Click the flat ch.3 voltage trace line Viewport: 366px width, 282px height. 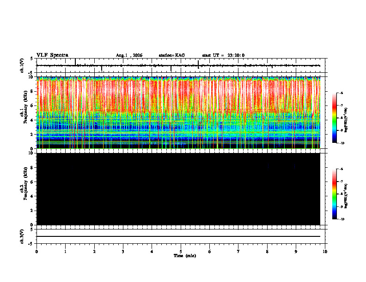178,236
